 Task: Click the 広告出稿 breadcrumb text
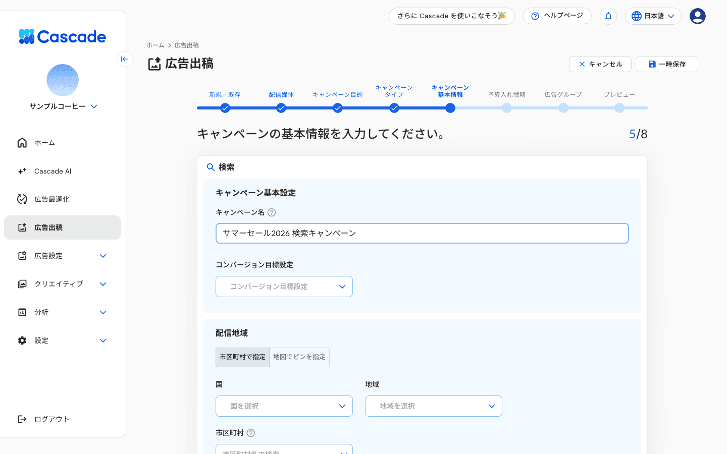point(187,45)
